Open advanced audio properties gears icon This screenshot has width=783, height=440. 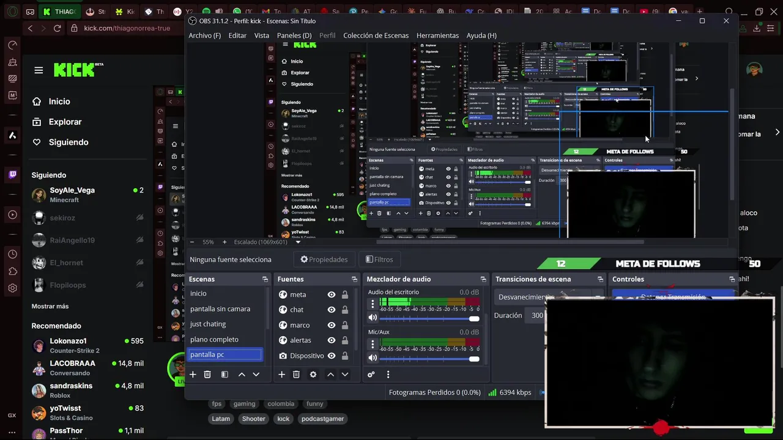pyautogui.click(x=371, y=375)
